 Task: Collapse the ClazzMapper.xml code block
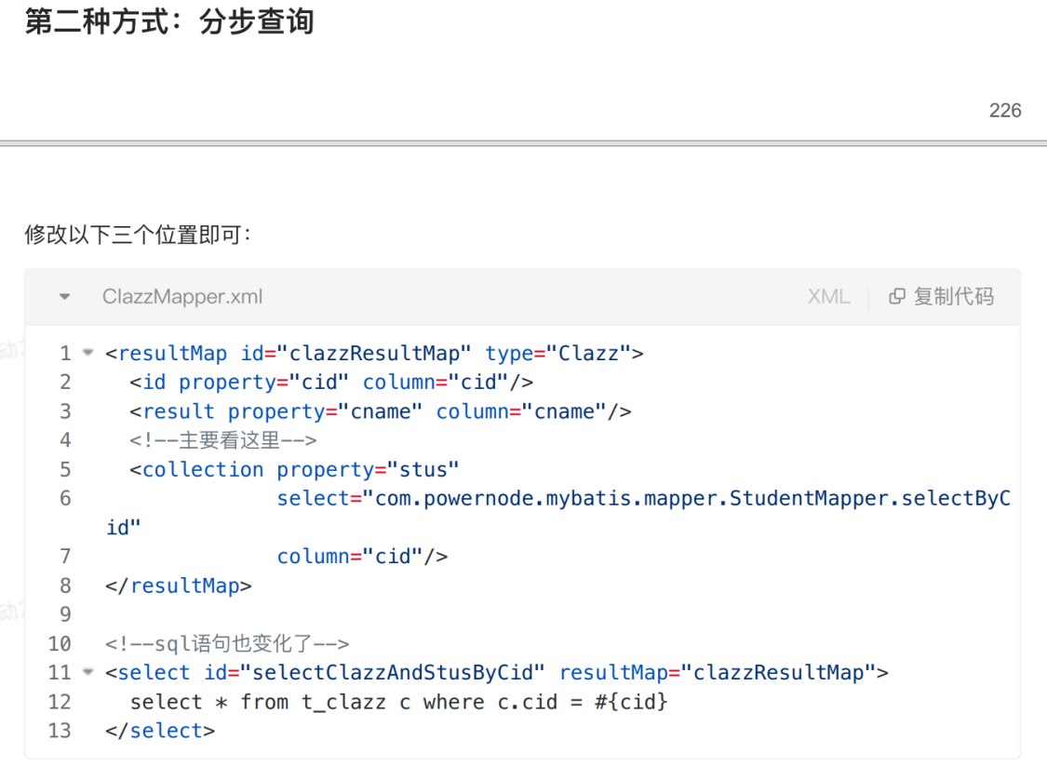coord(64,297)
